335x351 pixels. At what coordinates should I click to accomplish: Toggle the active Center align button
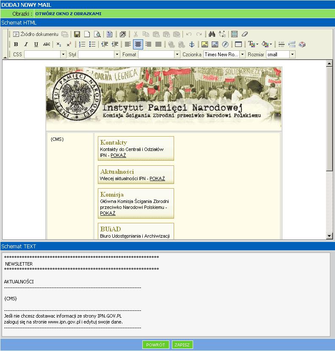point(138,44)
